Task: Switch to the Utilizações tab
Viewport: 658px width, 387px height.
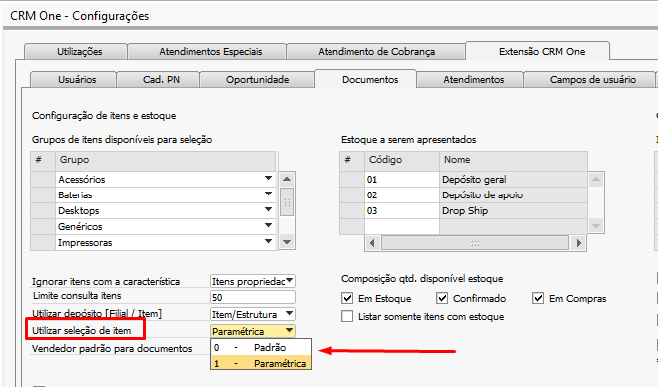Action: pyautogui.click(x=76, y=51)
